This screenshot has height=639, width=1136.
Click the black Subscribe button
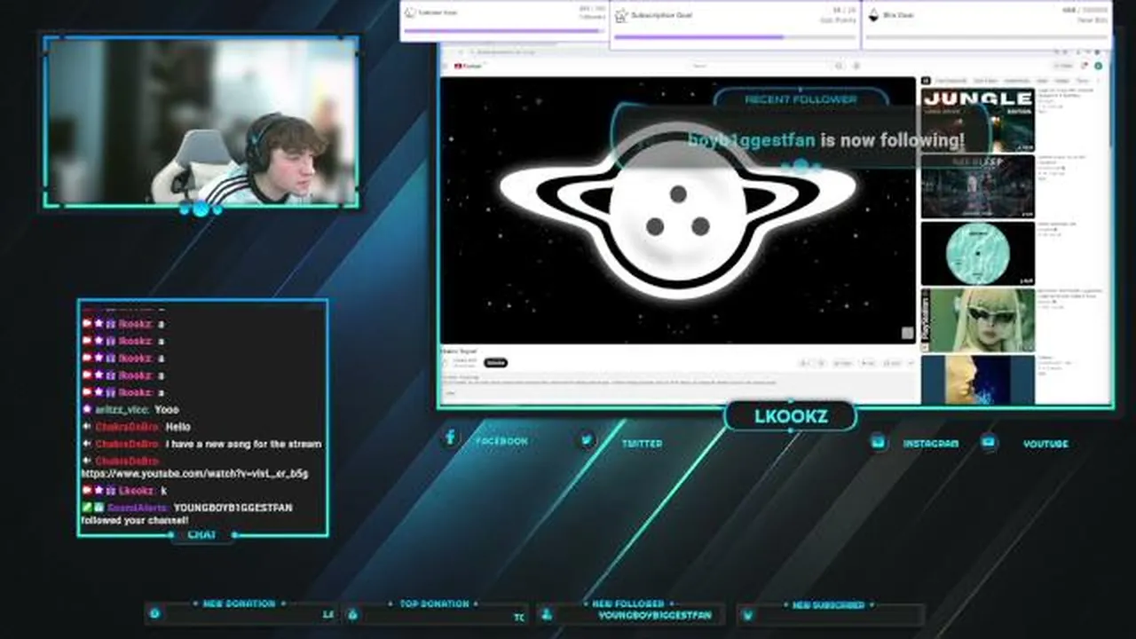495,362
